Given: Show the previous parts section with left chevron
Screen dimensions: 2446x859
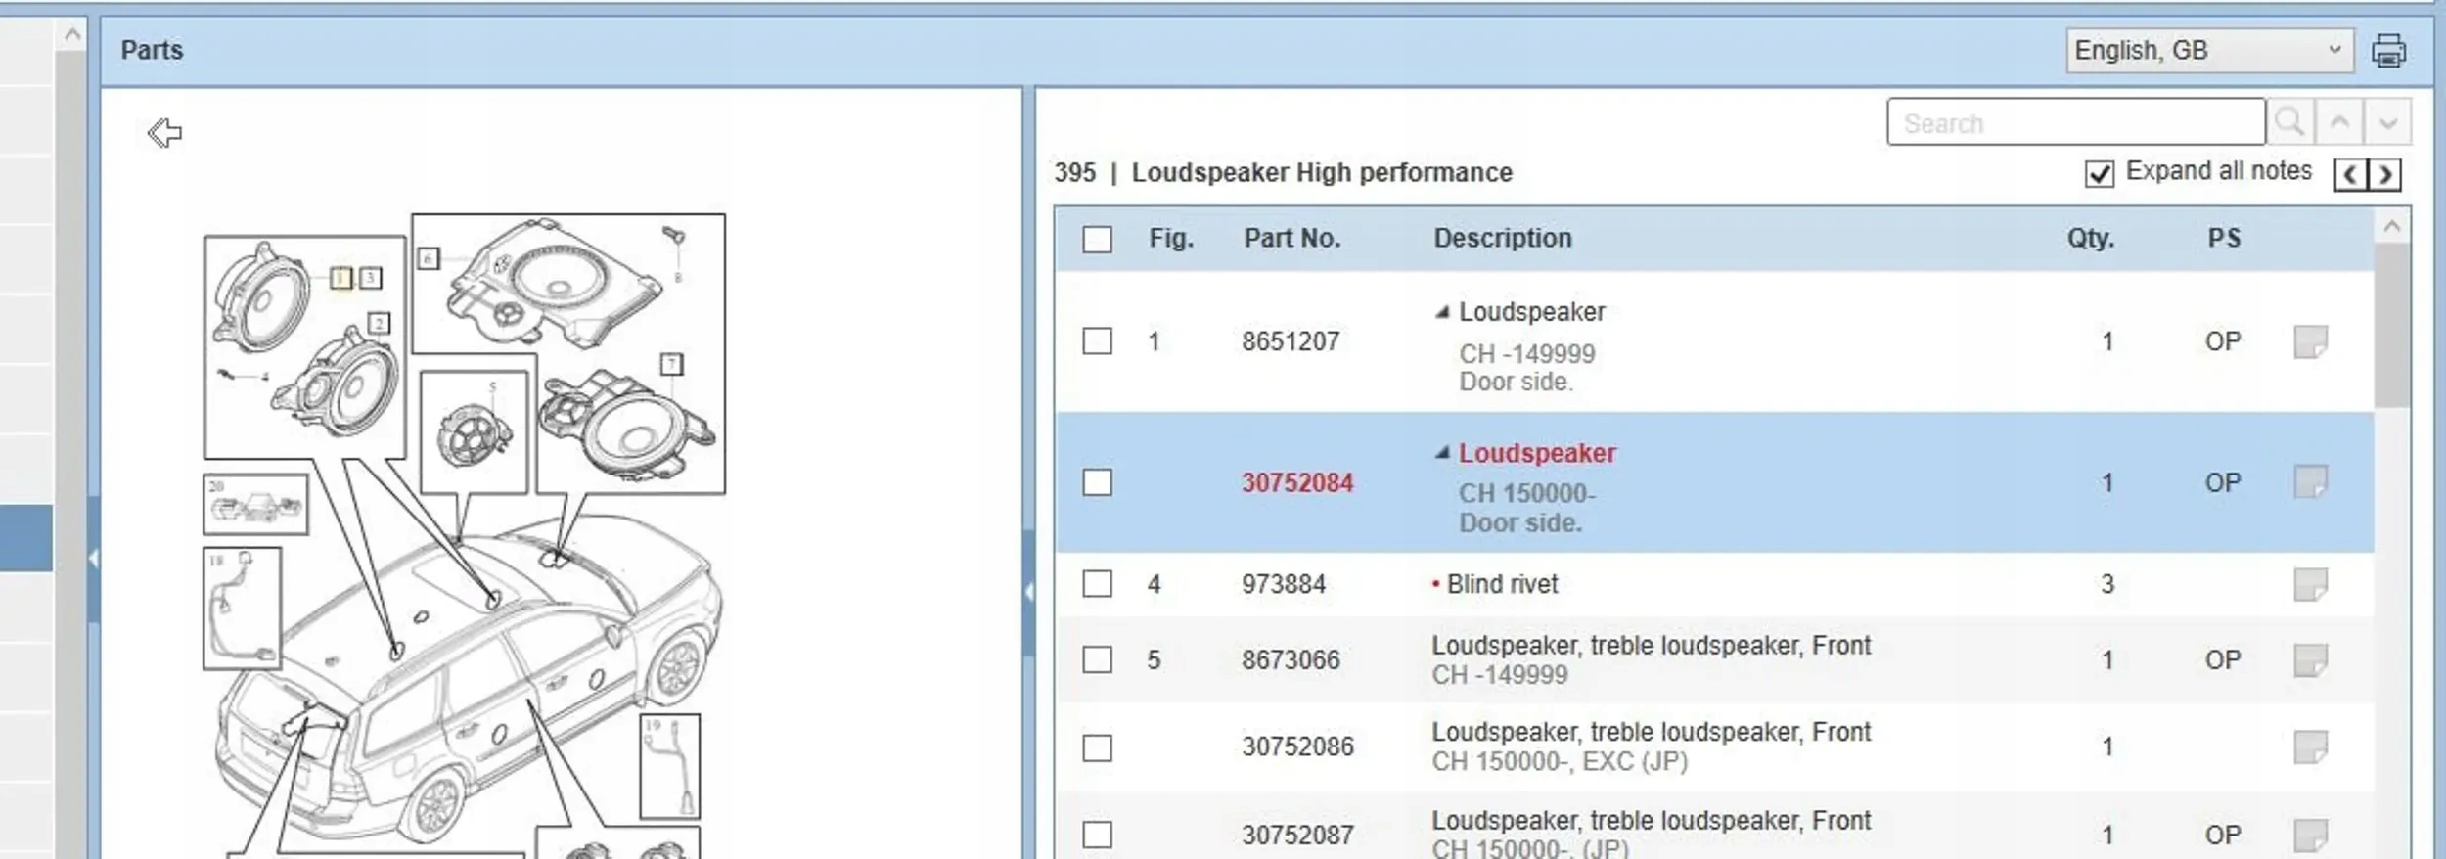Looking at the screenshot, I should (2350, 174).
